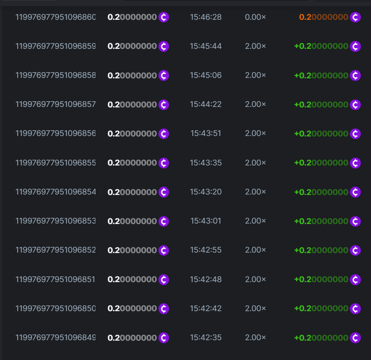
Task: Click bet amount coin icon in 15:43:01 row
Action: pyautogui.click(x=164, y=221)
